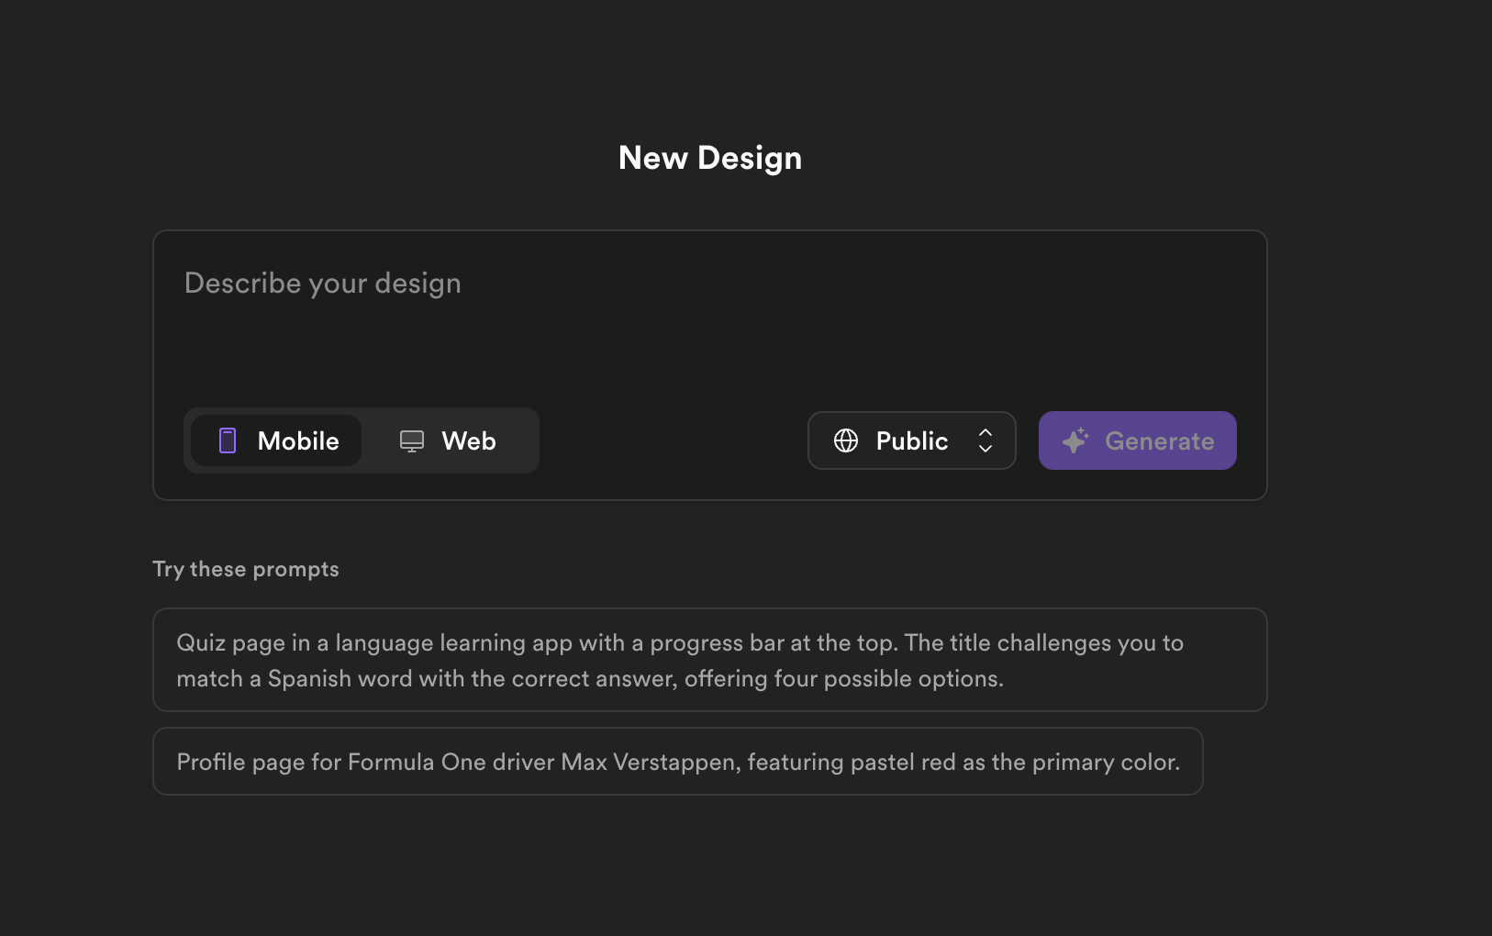The height and width of the screenshot is (936, 1492).
Task: Click the up-down chevron arrows icon
Action: coord(985,440)
